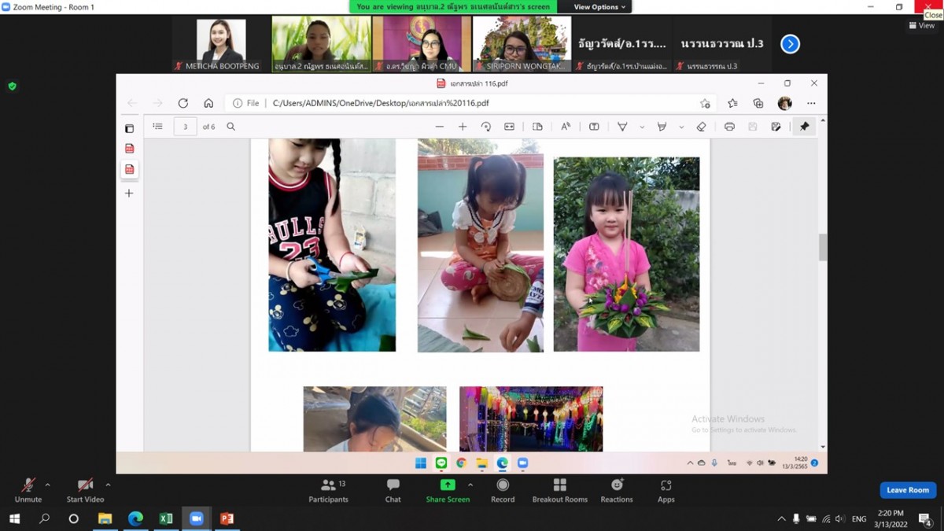Click Windows Start button
The height and width of the screenshot is (531, 944).
(13, 518)
